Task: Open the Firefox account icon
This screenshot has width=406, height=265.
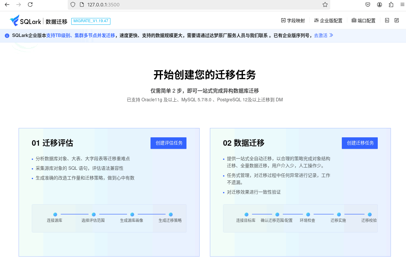Action: pyautogui.click(x=379, y=5)
